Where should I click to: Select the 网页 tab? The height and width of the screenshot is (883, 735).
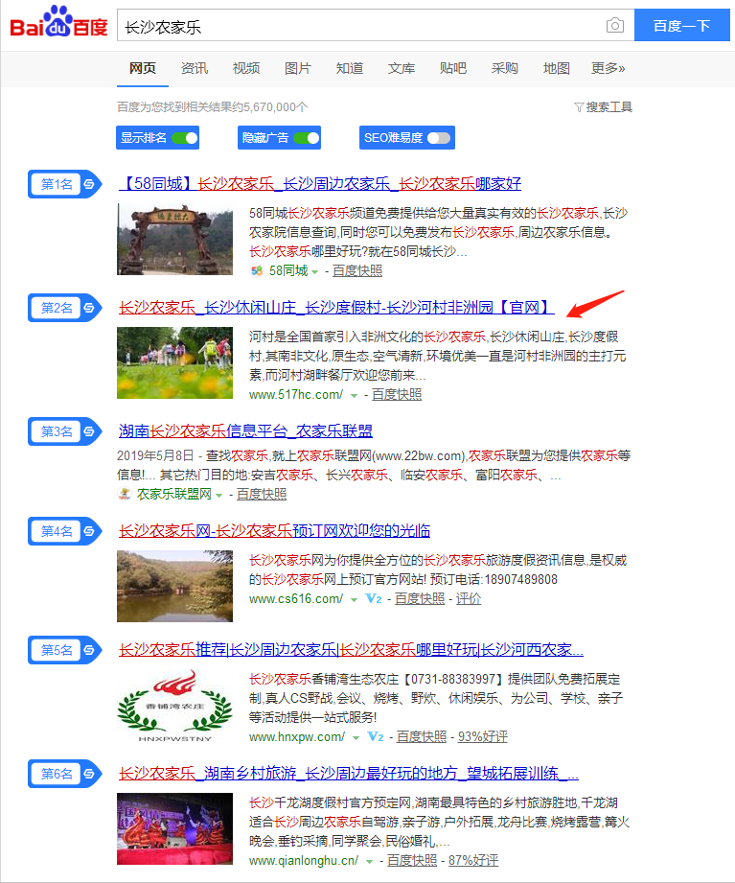coord(143,69)
